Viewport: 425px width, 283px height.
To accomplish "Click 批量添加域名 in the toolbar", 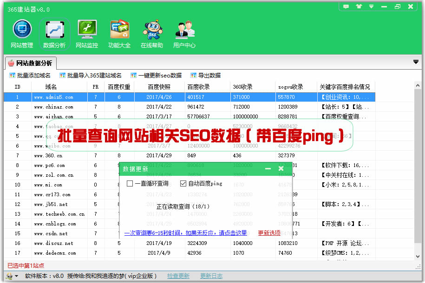I will (x=30, y=75).
